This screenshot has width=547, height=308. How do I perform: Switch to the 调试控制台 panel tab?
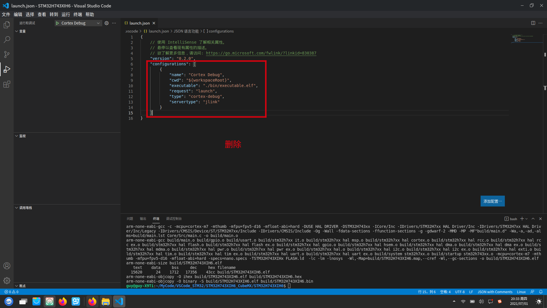pyautogui.click(x=174, y=219)
